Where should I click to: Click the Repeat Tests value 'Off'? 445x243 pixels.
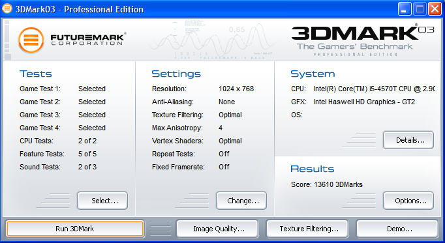[224, 154]
